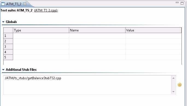Click the Name column header
The width and height of the screenshot is (187, 106).
coord(97,30)
